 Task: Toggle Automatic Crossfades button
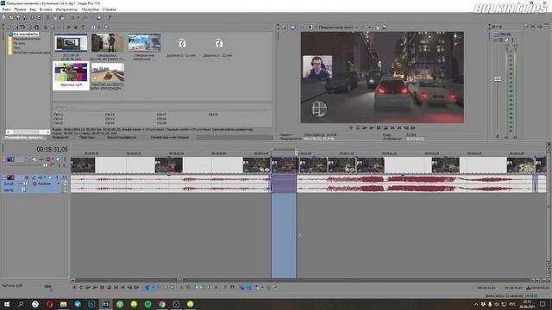pos(249,287)
